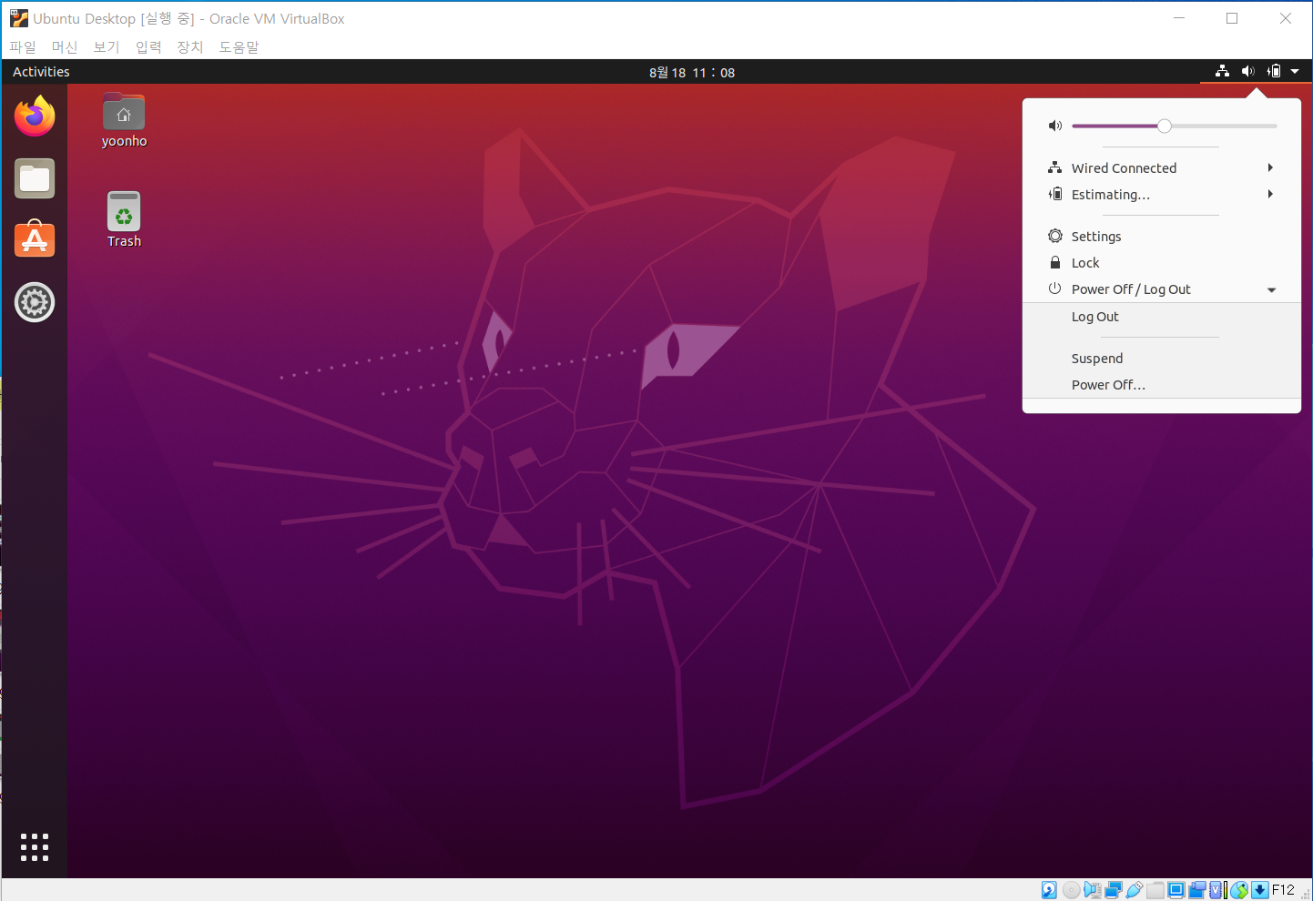Click the network icon in top bar

tap(1223, 71)
